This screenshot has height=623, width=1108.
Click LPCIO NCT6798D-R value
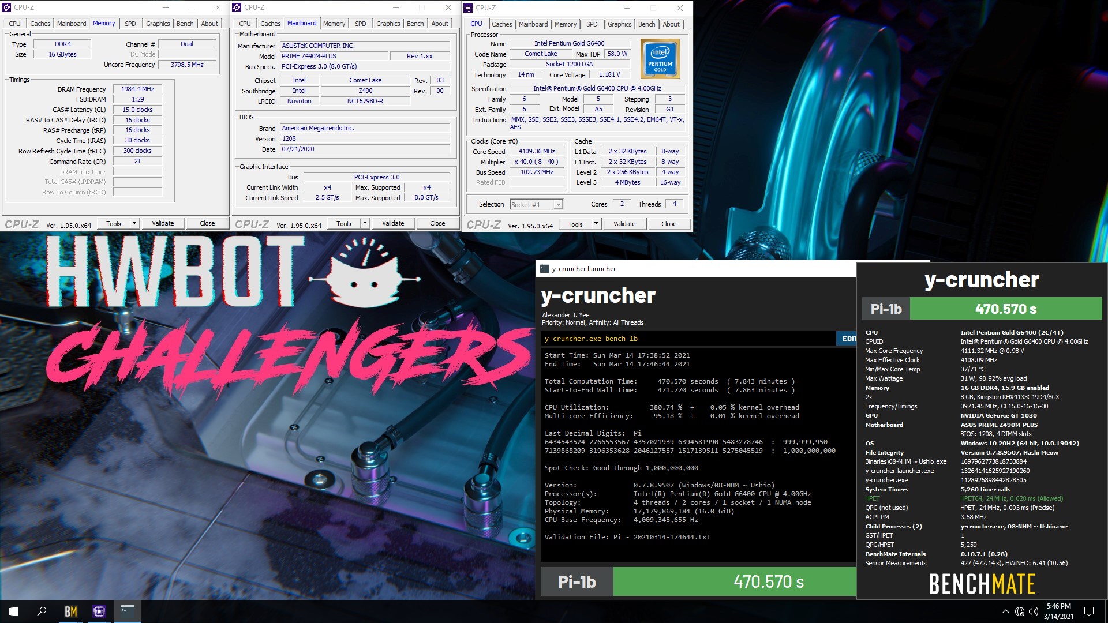pyautogui.click(x=365, y=101)
